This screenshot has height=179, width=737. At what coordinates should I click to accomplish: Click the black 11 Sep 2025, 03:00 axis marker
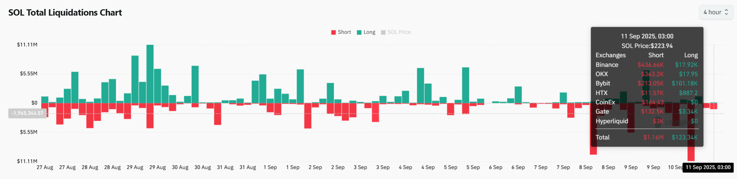[x=708, y=167]
